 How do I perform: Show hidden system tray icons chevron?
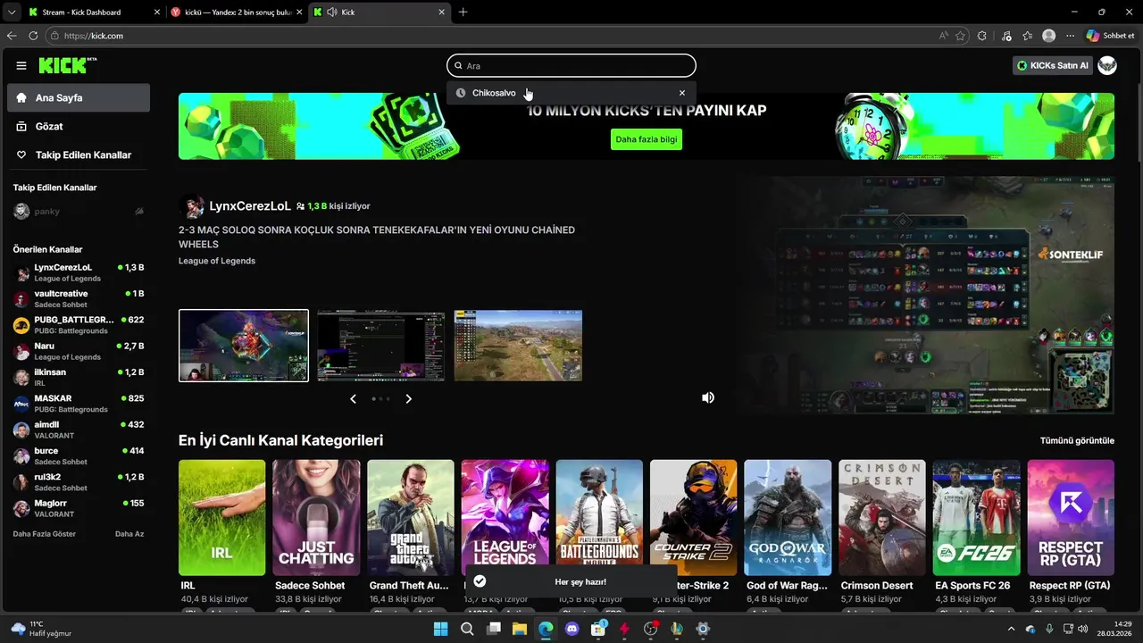(1012, 629)
